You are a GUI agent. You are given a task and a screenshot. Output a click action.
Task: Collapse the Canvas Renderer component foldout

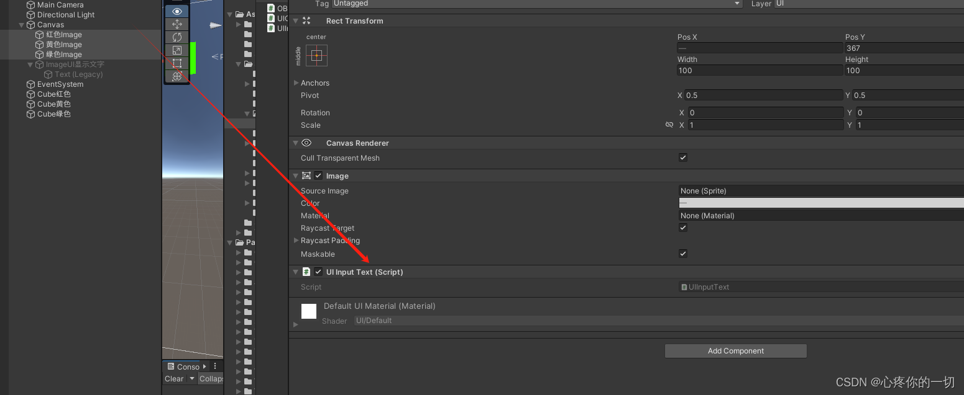(x=295, y=143)
